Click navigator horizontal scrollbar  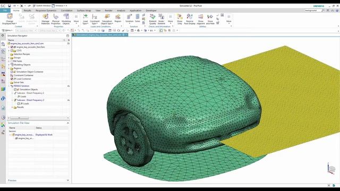coord(19,118)
